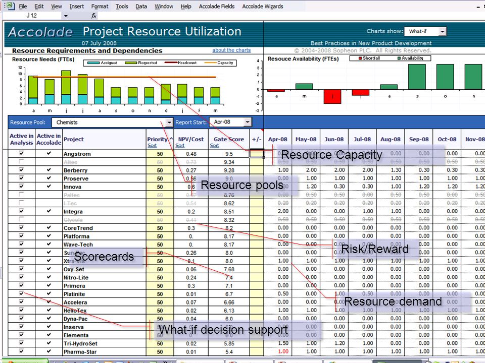
Task: Toggle the Pharma-Star analysis checkbox
Action: pyautogui.click(x=21, y=351)
